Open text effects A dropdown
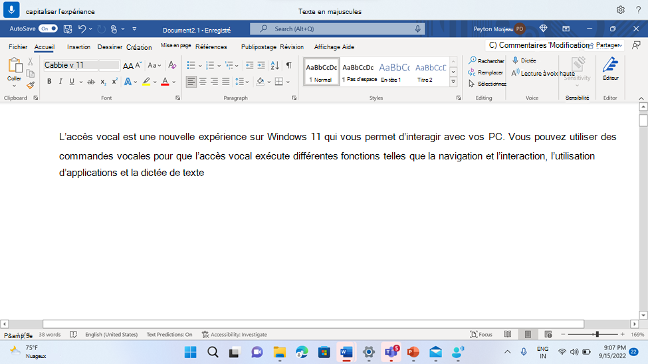The image size is (648, 364). 130,82
